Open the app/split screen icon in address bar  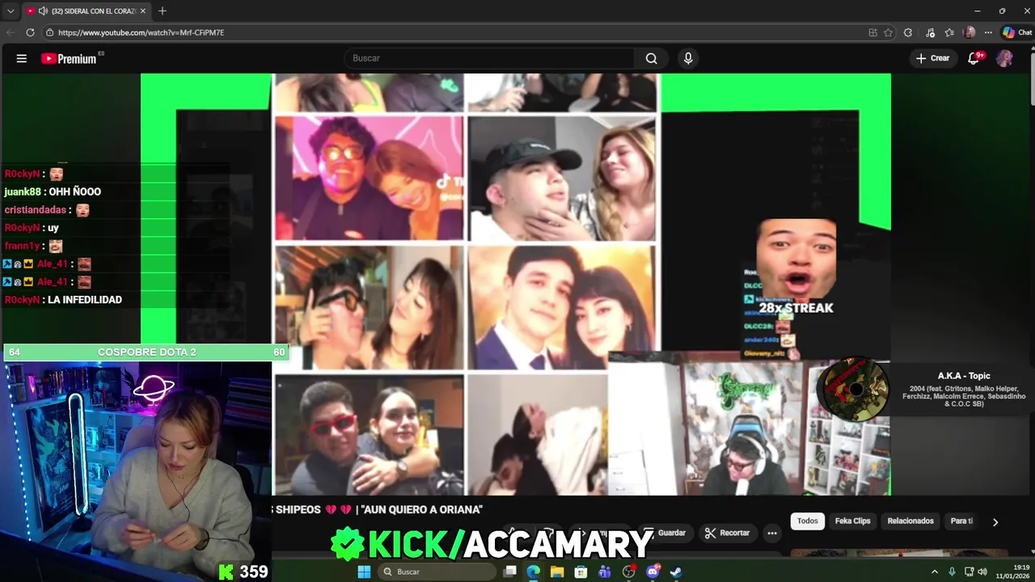point(872,32)
